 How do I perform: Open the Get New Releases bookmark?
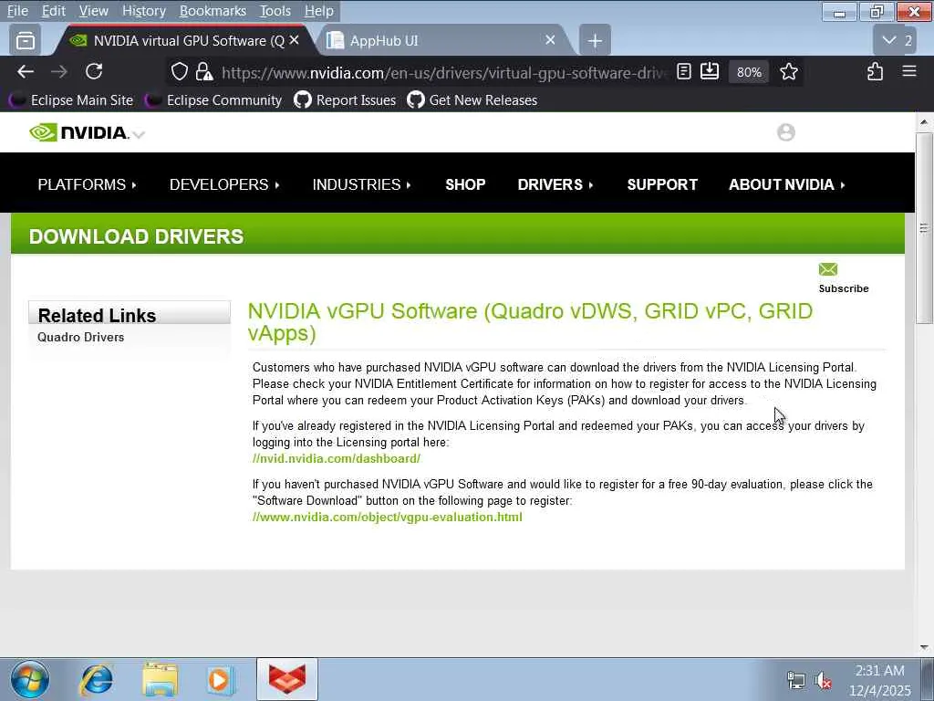(472, 100)
